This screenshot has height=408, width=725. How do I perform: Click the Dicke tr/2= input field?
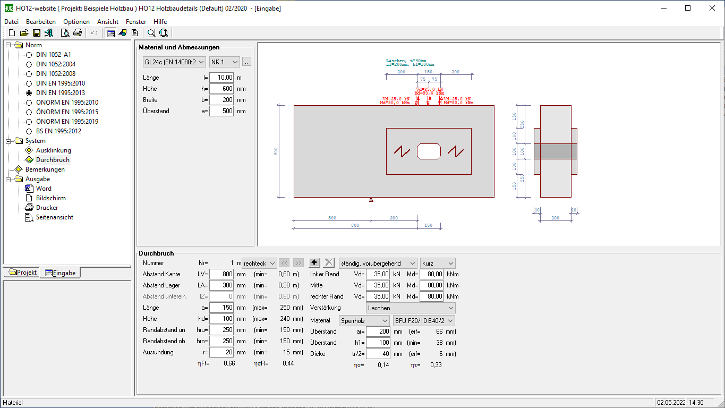[378, 354]
